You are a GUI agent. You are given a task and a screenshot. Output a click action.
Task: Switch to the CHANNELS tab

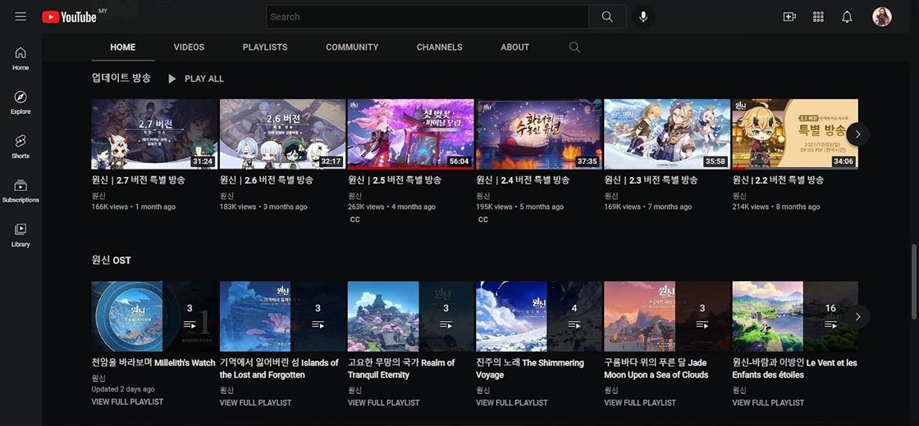coord(440,48)
